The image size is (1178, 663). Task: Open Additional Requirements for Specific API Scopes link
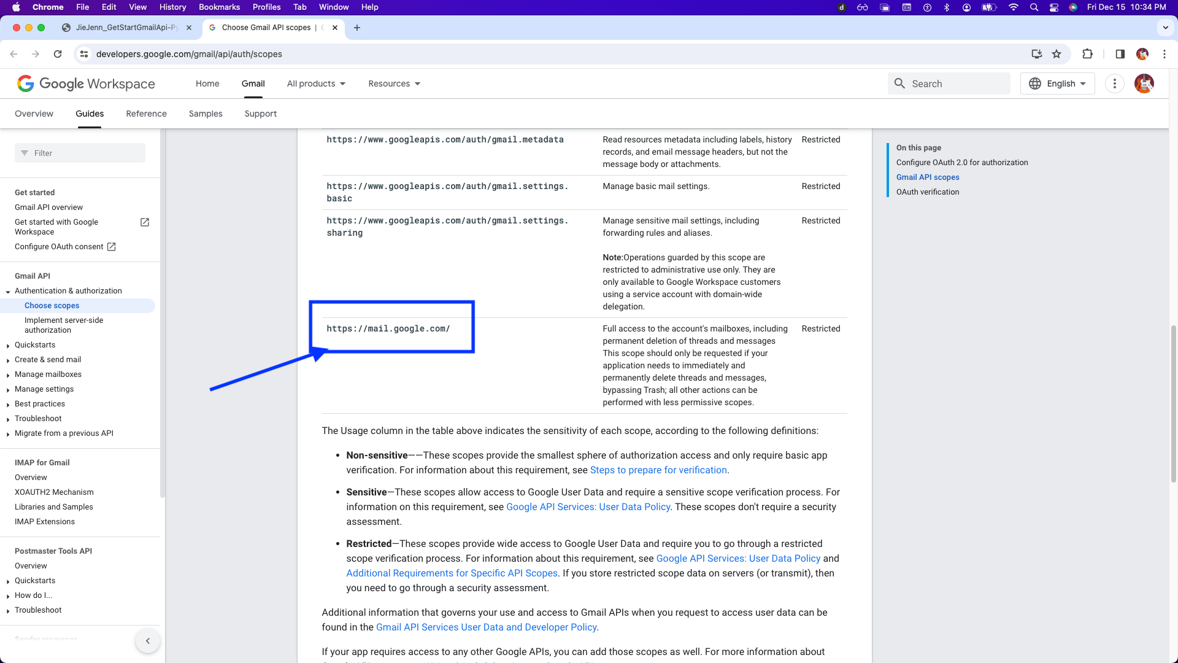[452, 573]
